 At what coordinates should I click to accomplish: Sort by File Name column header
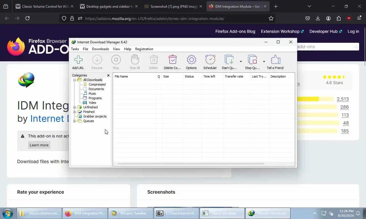pos(134,76)
